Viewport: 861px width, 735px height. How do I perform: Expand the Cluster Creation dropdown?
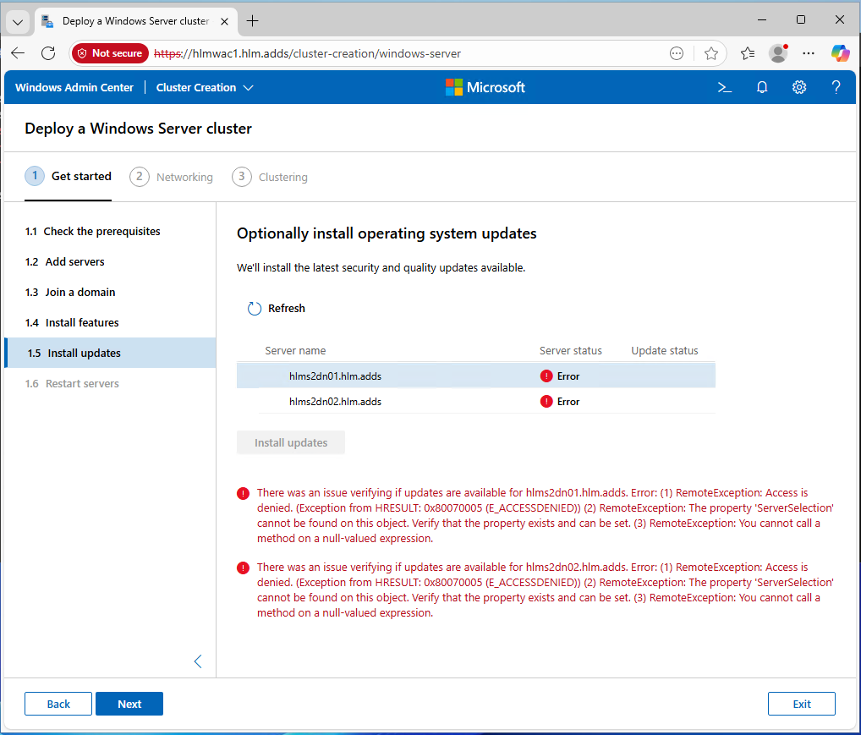205,87
